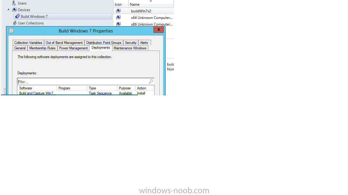The image size is (348, 195).
Task: Click the Install action cell
Action: (141, 93)
